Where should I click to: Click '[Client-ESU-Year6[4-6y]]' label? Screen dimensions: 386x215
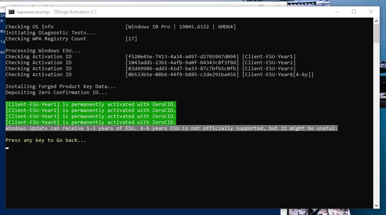coord(278,74)
